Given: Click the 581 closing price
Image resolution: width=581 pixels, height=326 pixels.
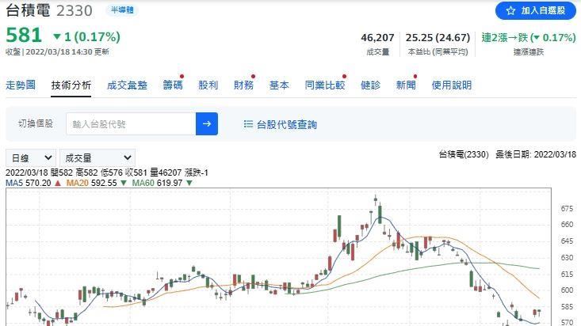Looking at the screenshot, I should coord(24,36).
